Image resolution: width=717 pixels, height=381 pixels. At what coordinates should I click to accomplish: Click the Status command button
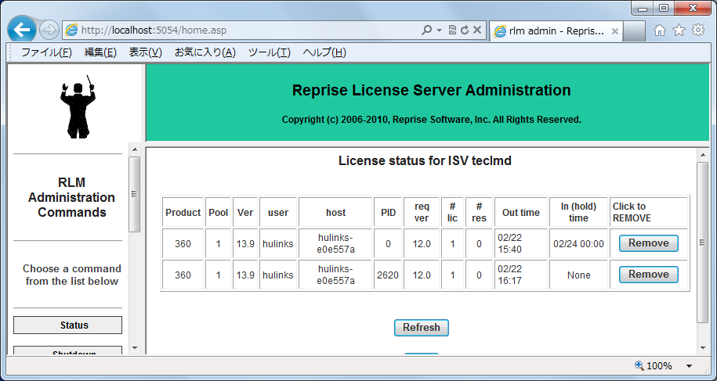67,325
